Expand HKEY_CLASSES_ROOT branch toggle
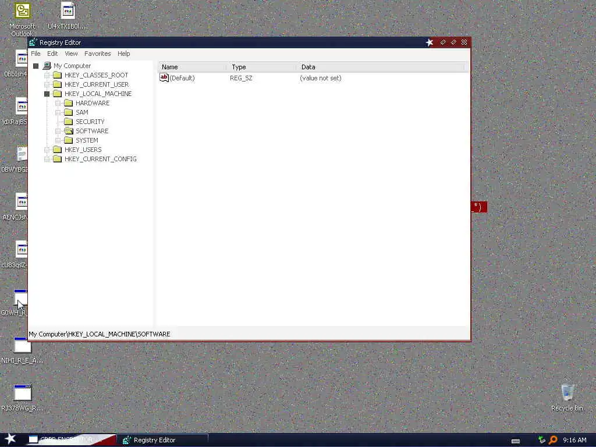 47,75
